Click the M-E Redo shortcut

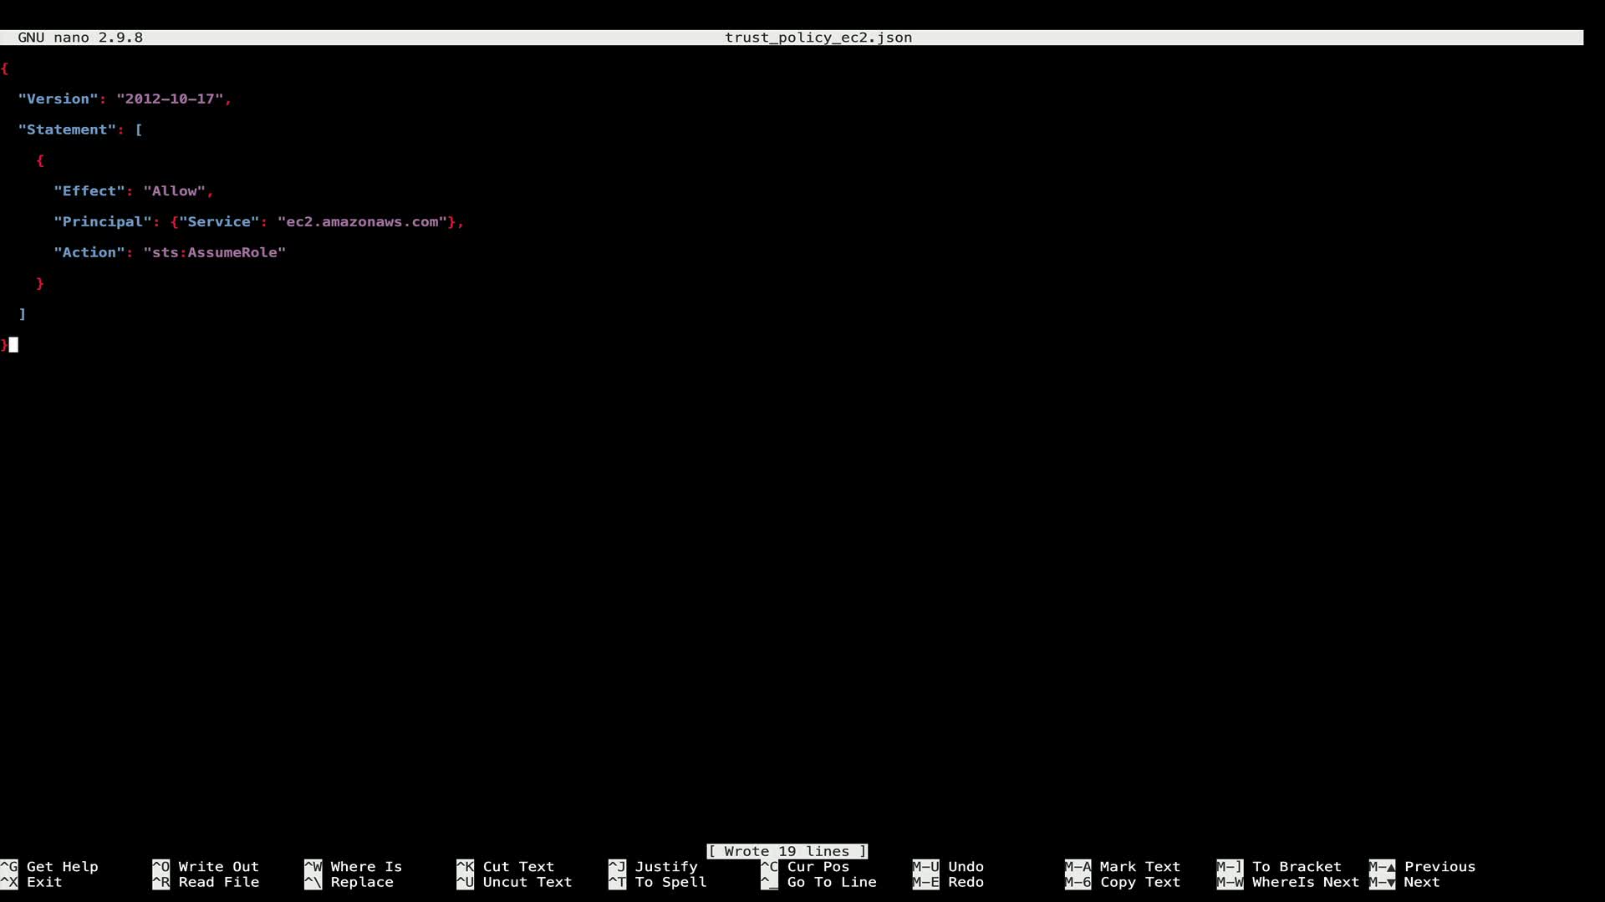pyautogui.click(x=948, y=882)
